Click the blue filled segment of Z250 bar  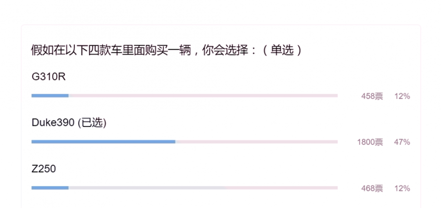[x=49, y=187]
